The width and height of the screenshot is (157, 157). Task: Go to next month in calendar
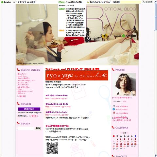tap(127, 133)
